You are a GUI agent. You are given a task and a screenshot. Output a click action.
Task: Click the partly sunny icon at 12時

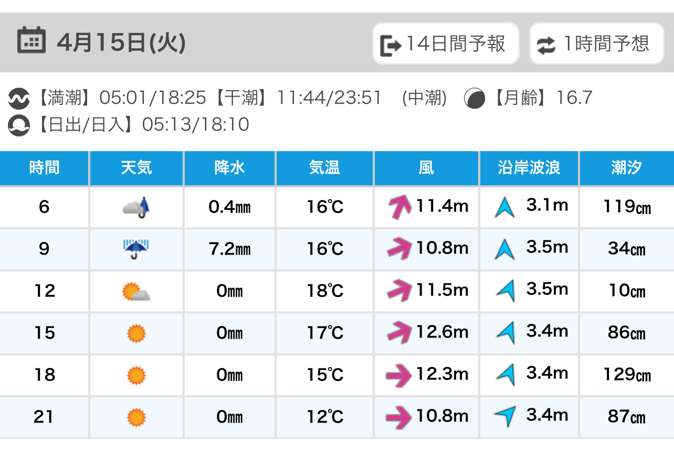click(136, 291)
